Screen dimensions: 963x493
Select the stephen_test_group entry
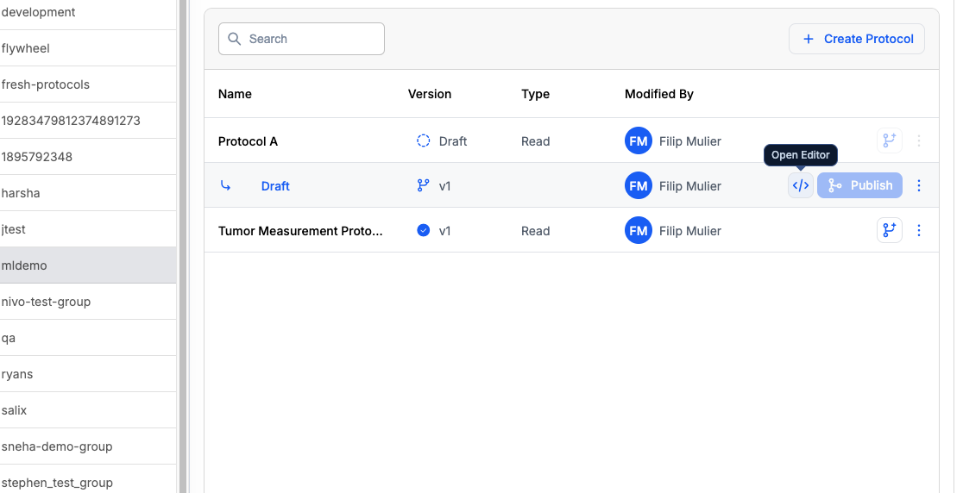[x=88, y=479]
